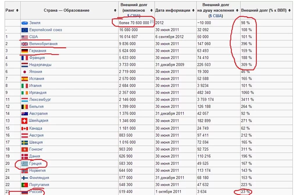
Task: Click the Греция country link
Action: (35, 164)
